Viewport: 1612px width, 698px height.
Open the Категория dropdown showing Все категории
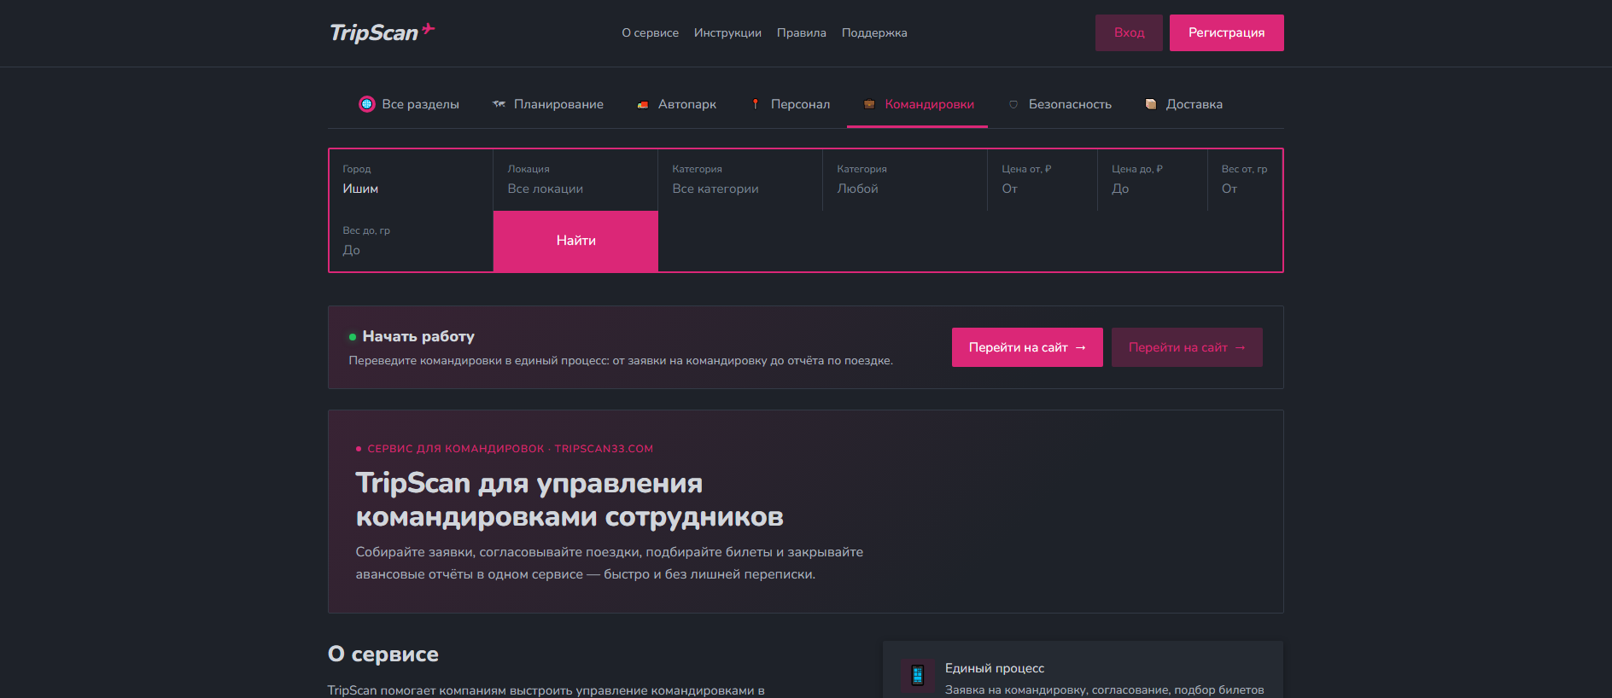click(740, 180)
